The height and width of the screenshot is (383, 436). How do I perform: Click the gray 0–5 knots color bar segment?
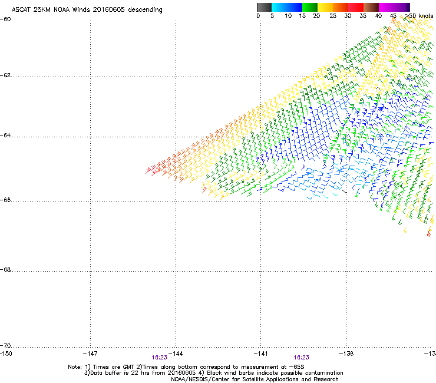(x=264, y=7)
